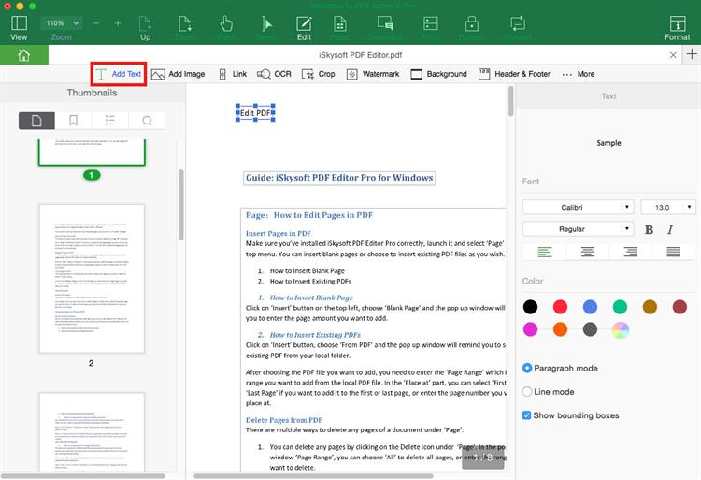The width and height of the screenshot is (701, 480).
Task: Open the Protect lock tool
Action: coord(472,28)
